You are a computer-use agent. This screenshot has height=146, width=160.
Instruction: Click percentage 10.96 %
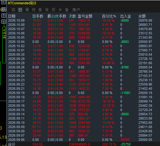(108, 63)
